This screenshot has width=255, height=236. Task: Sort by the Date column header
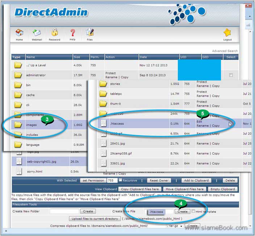pos(143,57)
